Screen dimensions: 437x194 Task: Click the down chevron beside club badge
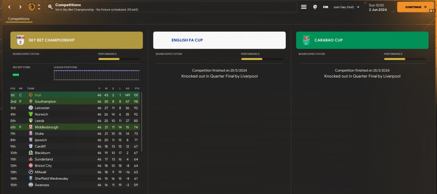[39, 9]
